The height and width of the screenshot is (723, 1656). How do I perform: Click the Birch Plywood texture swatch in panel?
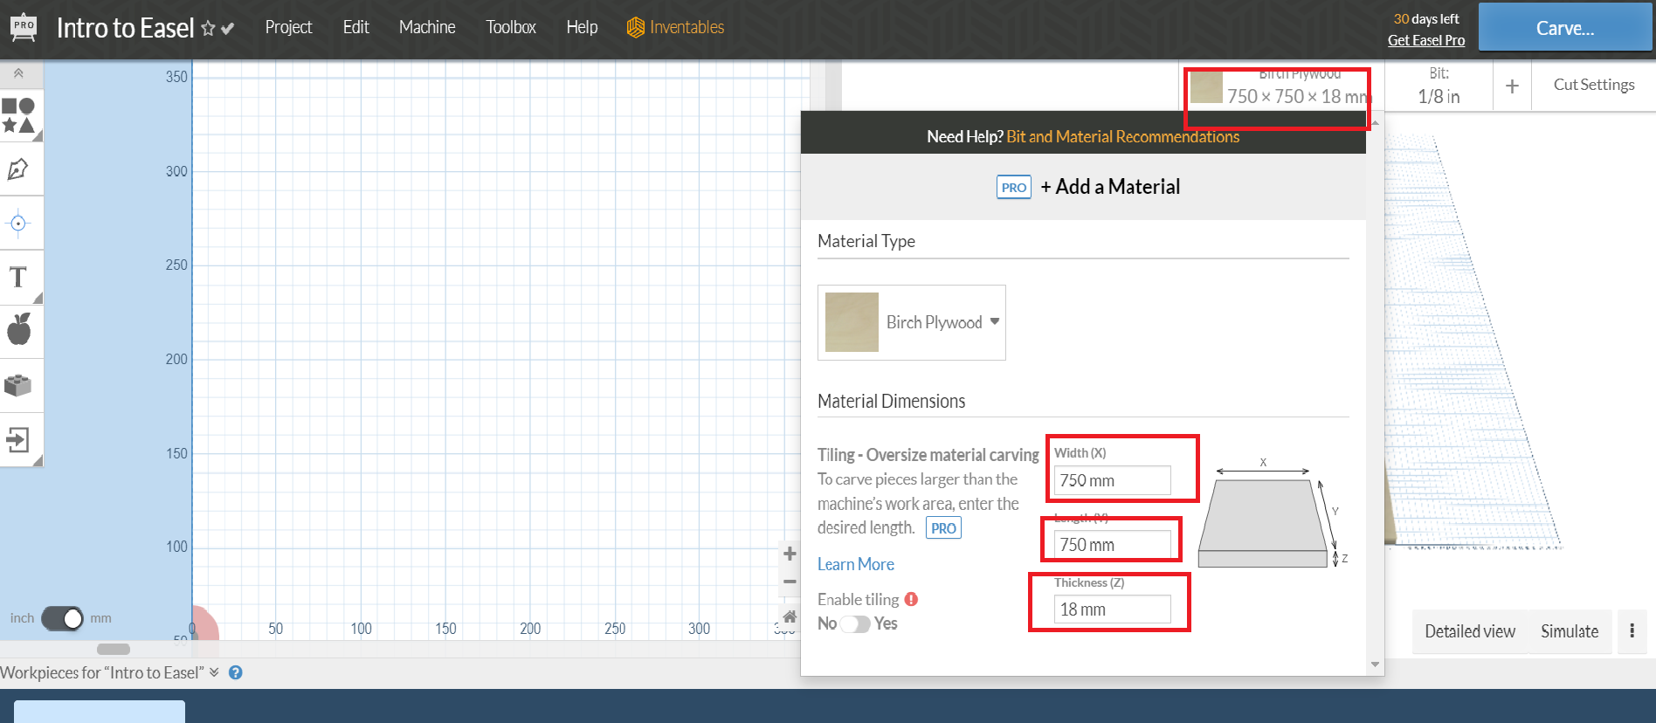pyautogui.click(x=852, y=322)
